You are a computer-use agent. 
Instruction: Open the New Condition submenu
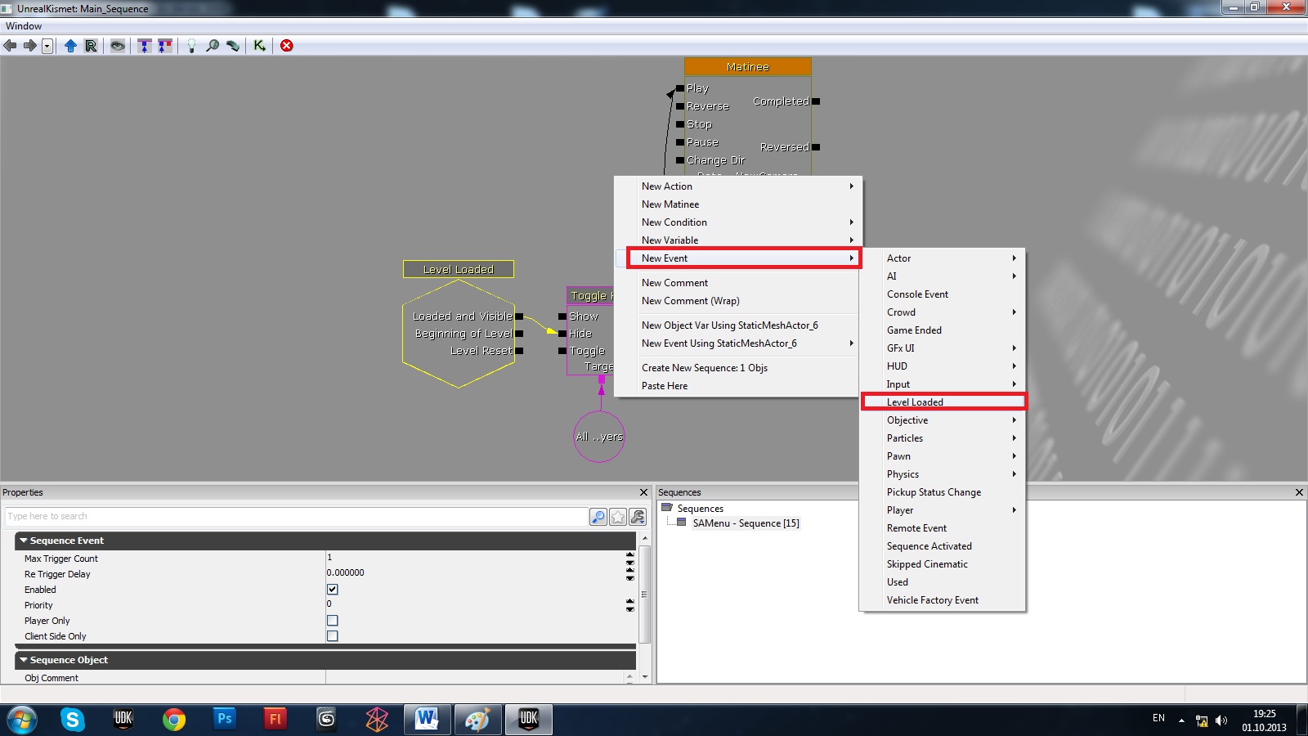pos(738,222)
